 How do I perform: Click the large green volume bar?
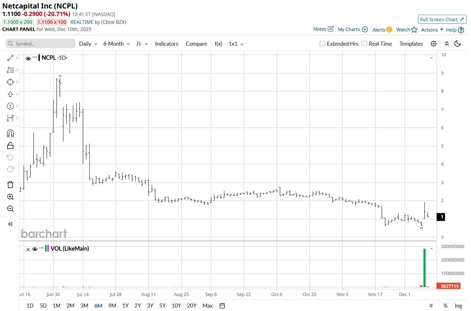[424, 268]
